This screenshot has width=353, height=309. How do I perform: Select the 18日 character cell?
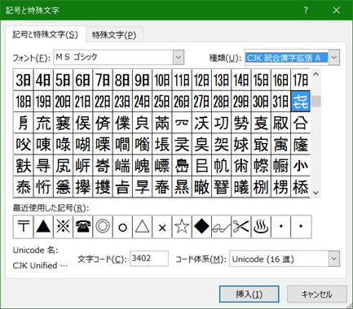click(x=24, y=102)
